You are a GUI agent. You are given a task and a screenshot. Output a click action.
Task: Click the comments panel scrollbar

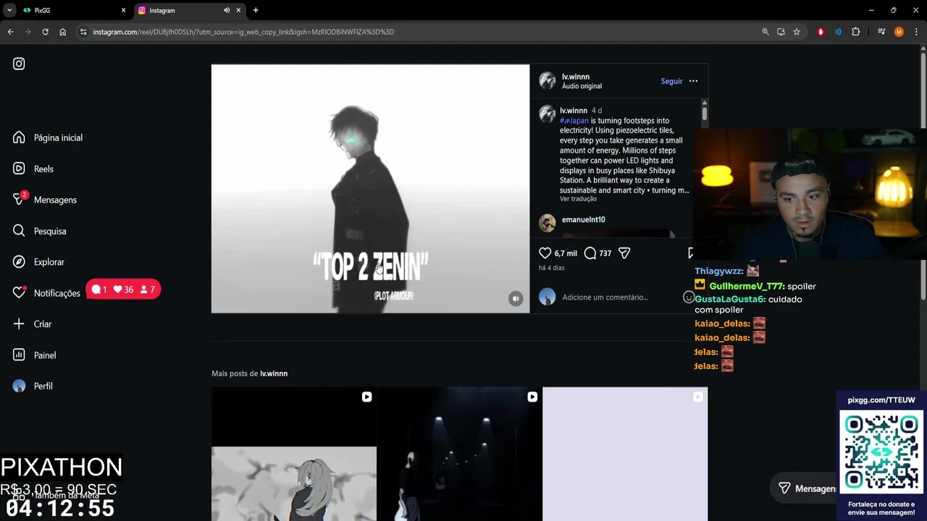(704, 113)
